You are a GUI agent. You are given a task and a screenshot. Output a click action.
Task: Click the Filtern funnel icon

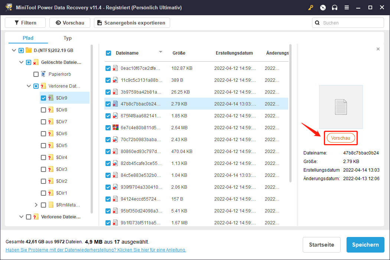pos(17,23)
